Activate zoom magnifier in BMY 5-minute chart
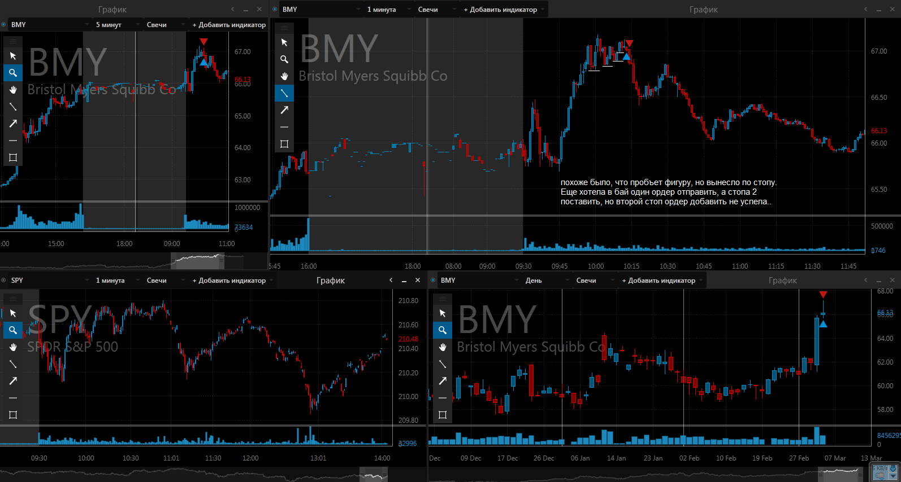901x482 pixels. pyautogui.click(x=13, y=73)
